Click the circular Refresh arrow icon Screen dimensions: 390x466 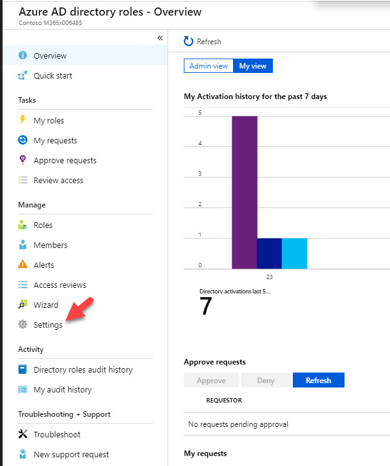(x=188, y=41)
